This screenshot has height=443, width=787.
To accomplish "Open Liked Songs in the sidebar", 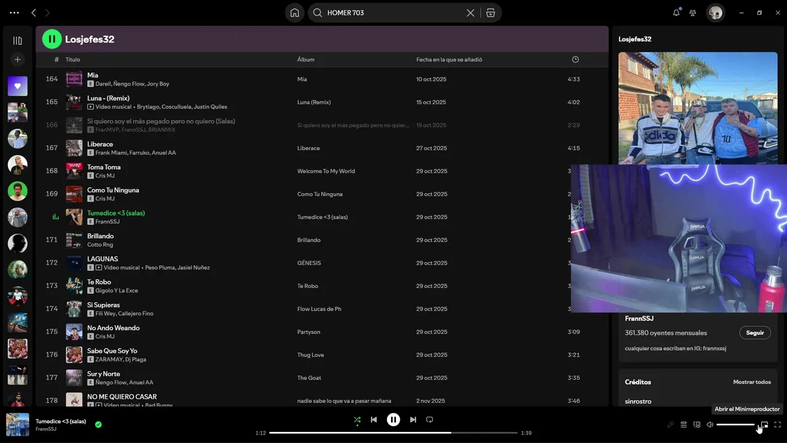I will click(x=17, y=86).
